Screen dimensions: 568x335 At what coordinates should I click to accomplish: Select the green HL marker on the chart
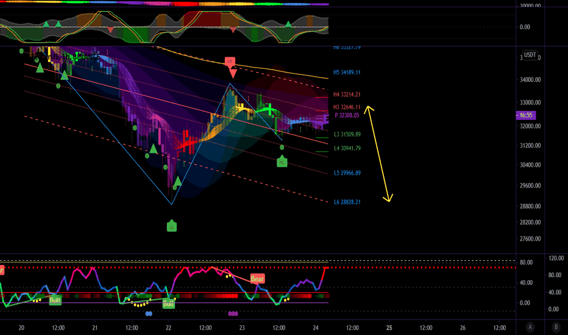coord(282,162)
